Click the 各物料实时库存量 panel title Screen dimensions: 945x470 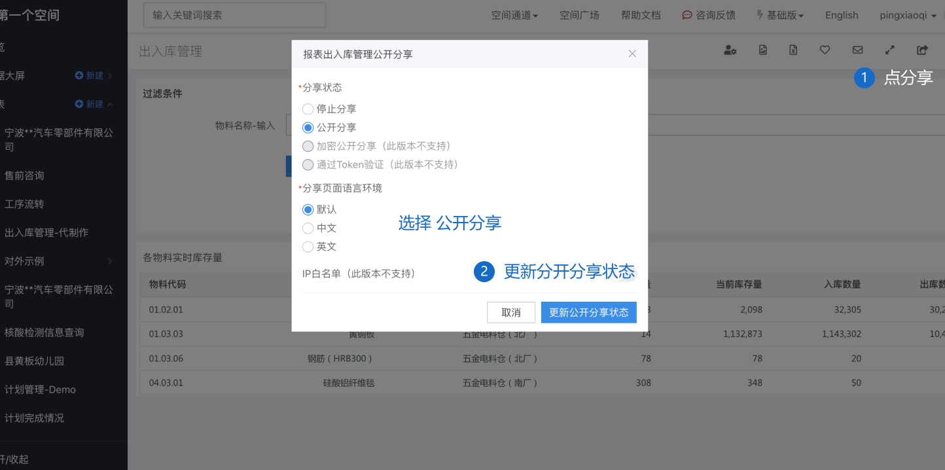pyautogui.click(x=183, y=258)
